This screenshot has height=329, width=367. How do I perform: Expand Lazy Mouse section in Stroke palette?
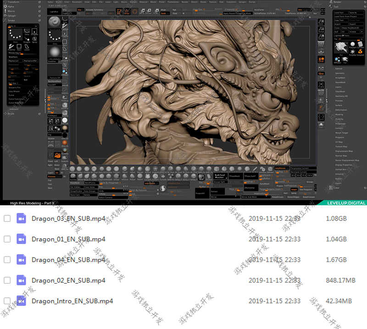(x=14, y=91)
